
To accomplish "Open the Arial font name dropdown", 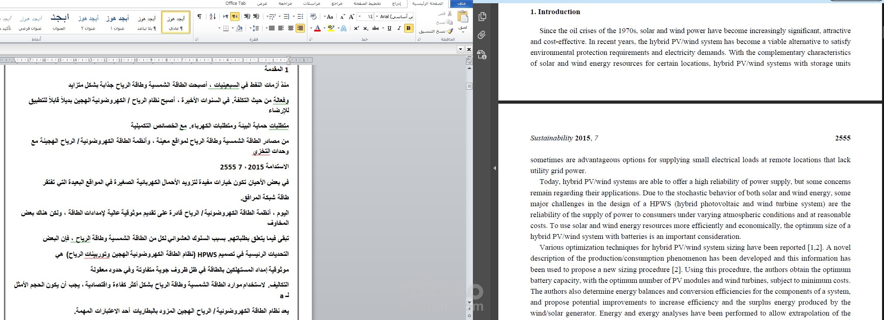I will (377, 17).
